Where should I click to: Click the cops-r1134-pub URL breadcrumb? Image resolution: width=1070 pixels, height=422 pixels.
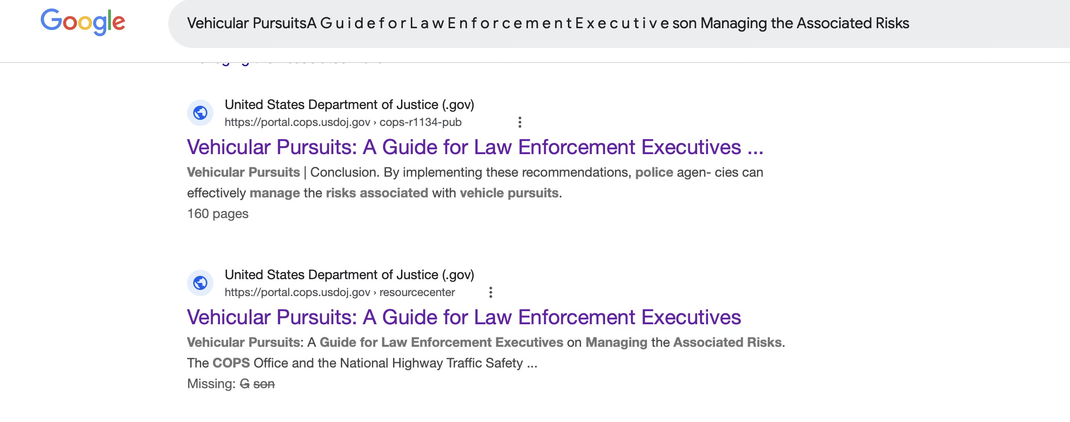point(420,122)
